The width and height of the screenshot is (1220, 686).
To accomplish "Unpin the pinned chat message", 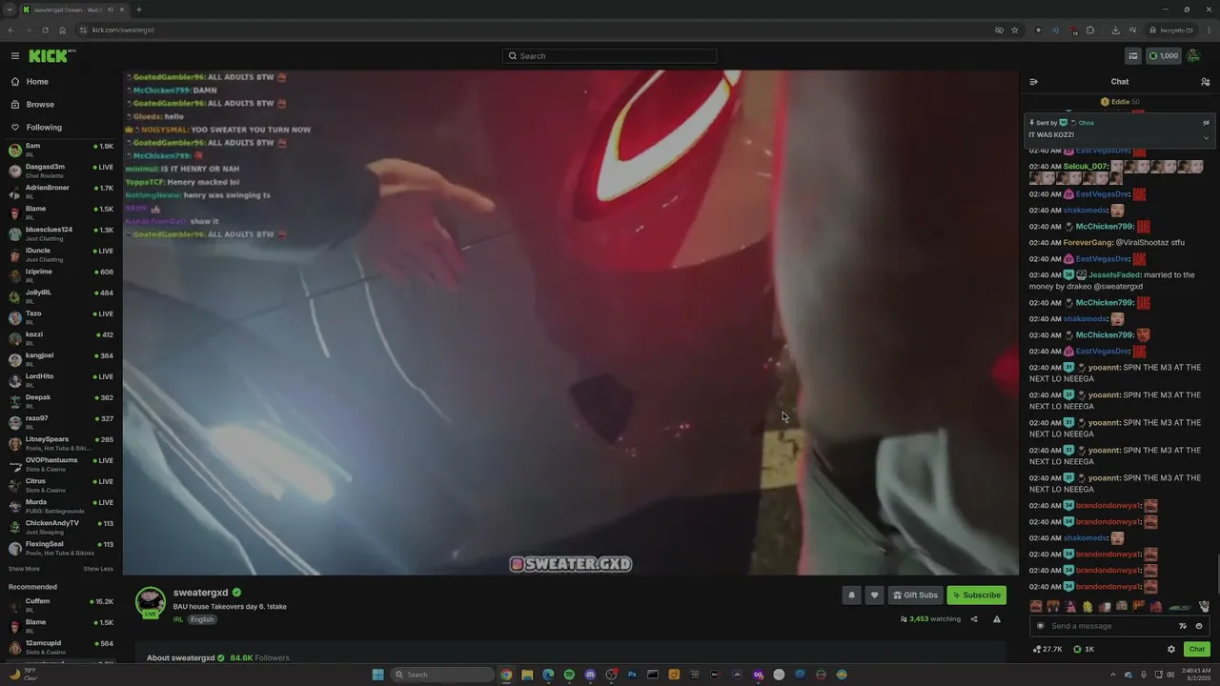I will [x=1206, y=123].
